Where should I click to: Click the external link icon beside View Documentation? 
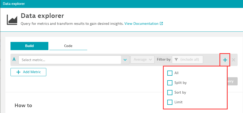(x=161, y=24)
